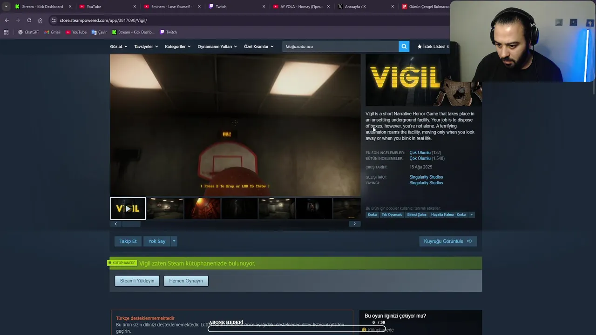Open İstek Listesi wishlist link
This screenshot has height=335, width=596.
433,47
